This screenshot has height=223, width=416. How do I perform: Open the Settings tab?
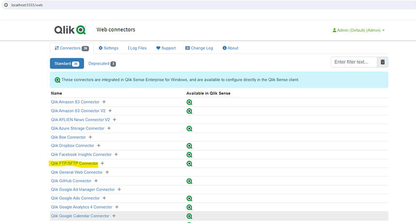click(x=109, y=48)
